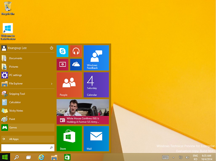The width and height of the screenshot is (216, 161).
Task: Open the Windows Feedback tile
Action: click(x=96, y=58)
